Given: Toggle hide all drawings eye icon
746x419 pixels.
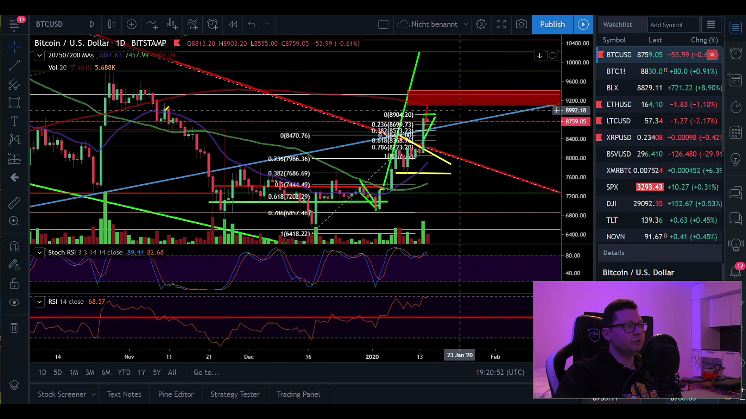Looking at the screenshot, I should (14, 302).
